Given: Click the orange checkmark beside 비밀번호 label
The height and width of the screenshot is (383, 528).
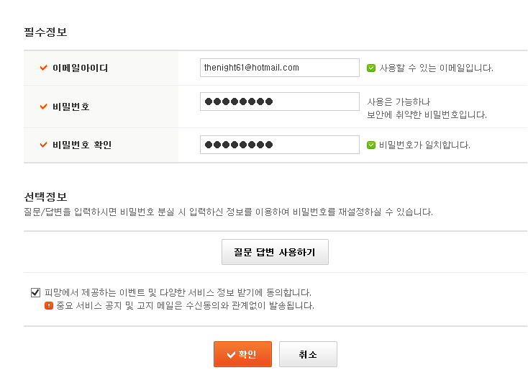Looking at the screenshot, I should tap(43, 107).
